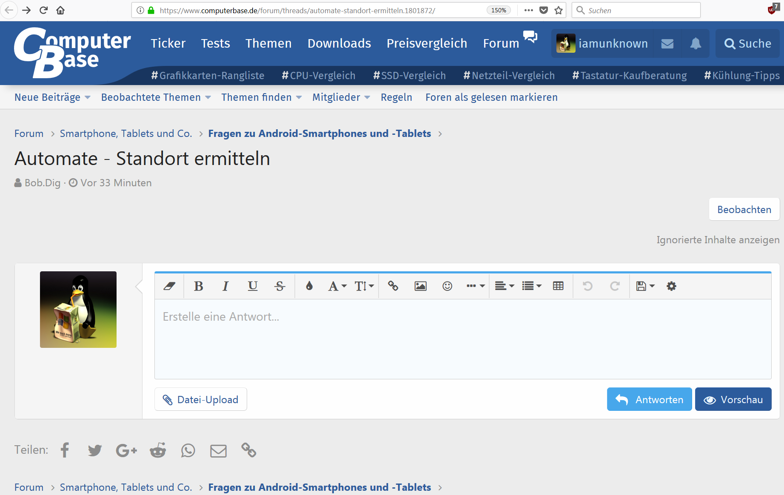This screenshot has width=784, height=495.
Task: Open the Preisvergleich menu item
Action: pos(427,43)
